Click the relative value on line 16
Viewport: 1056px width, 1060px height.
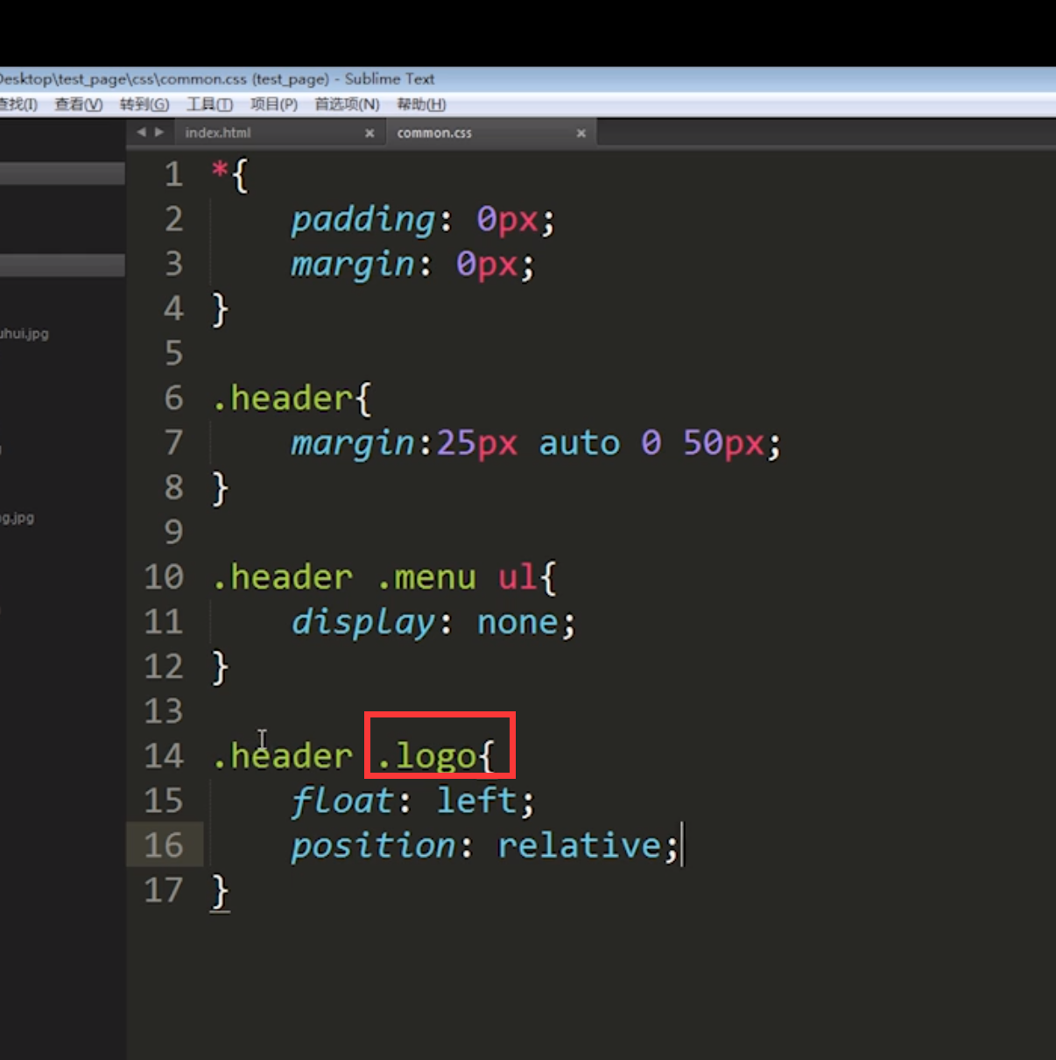point(580,844)
